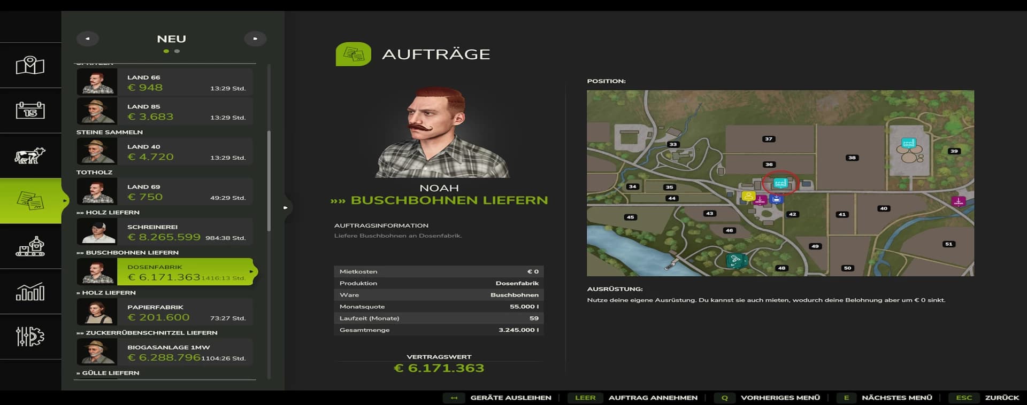
Task: Click the Monatsquote 55.000 l row
Action: [439, 307]
